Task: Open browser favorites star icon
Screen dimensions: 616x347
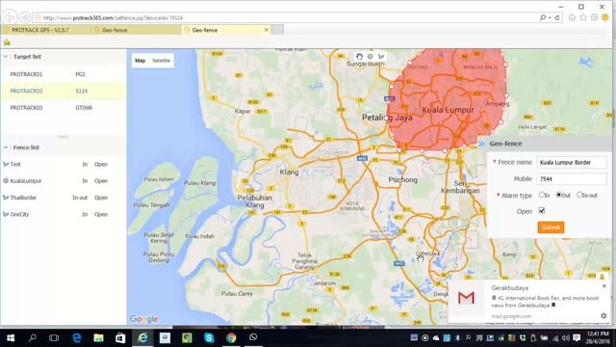Action: (583, 17)
